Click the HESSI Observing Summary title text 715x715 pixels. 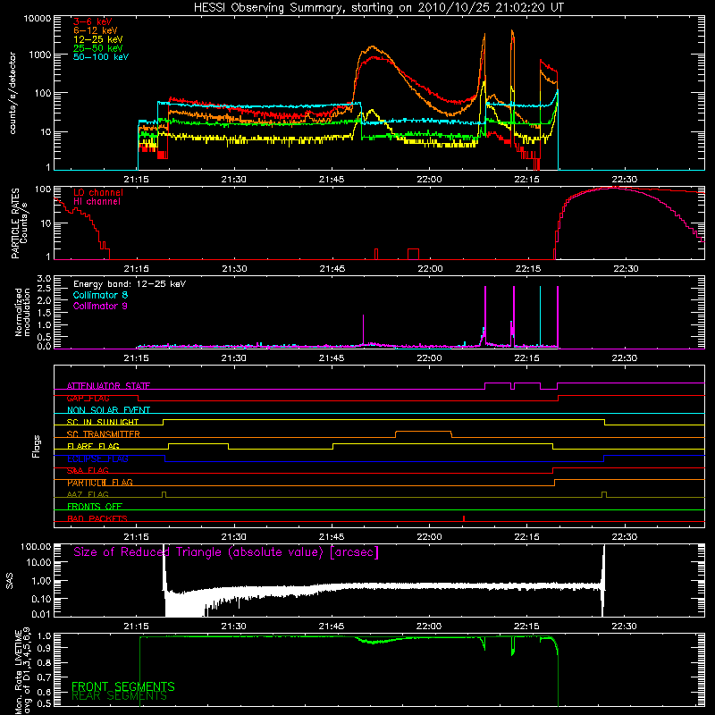click(378, 8)
